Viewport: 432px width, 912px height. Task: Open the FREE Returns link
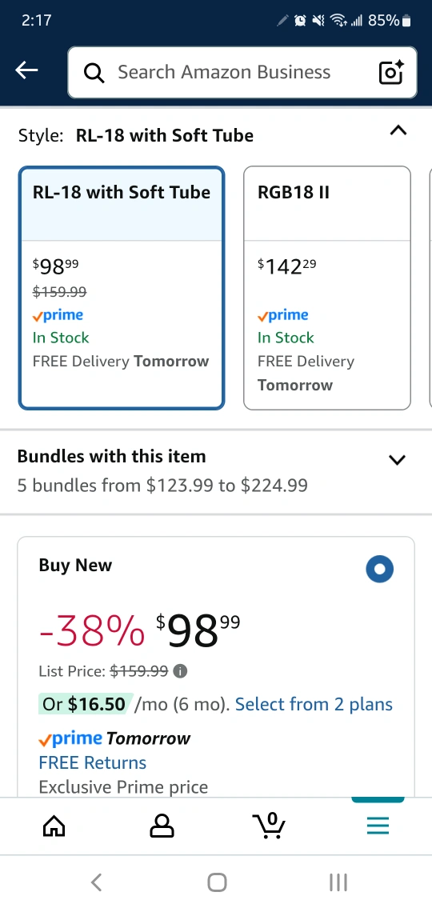[x=93, y=762]
